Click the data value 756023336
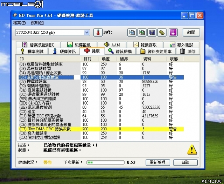224x184 pixels. tap(151, 107)
